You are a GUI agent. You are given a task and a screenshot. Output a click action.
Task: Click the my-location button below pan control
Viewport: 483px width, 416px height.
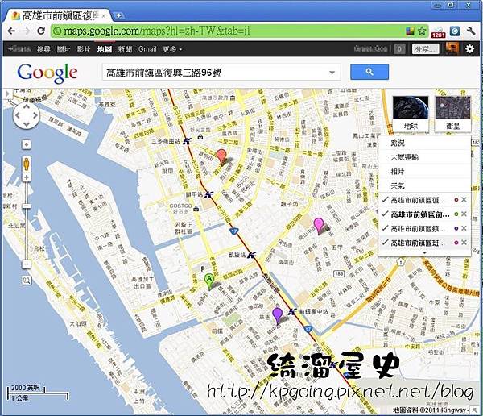pos(27,144)
